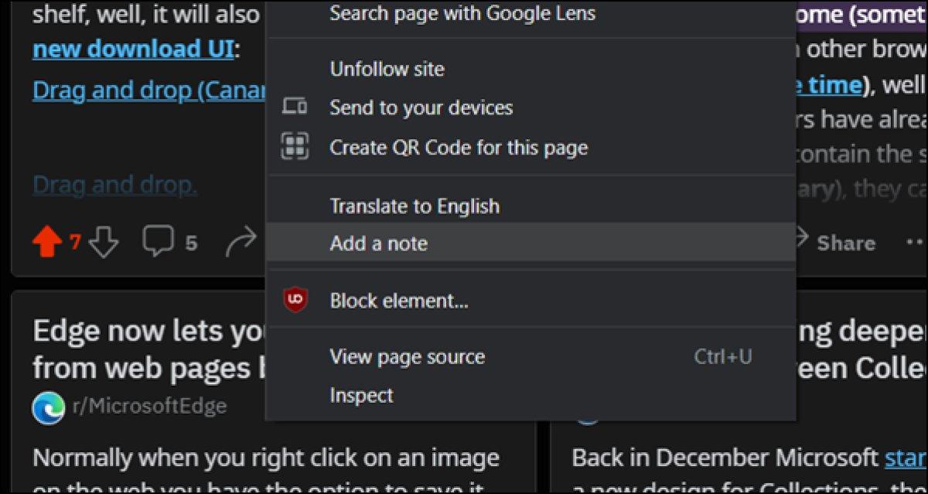The width and height of the screenshot is (928, 494).
Task: Open View page source
Action: point(408,357)
